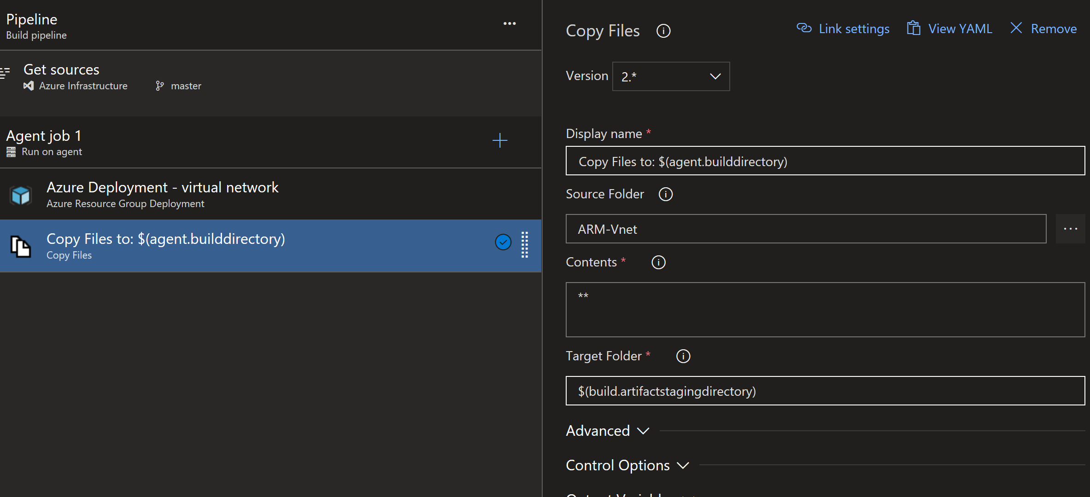This screenshot has width=1090, height=497.
Task: Open the Copy Files info icon
Action: [663, 31]
